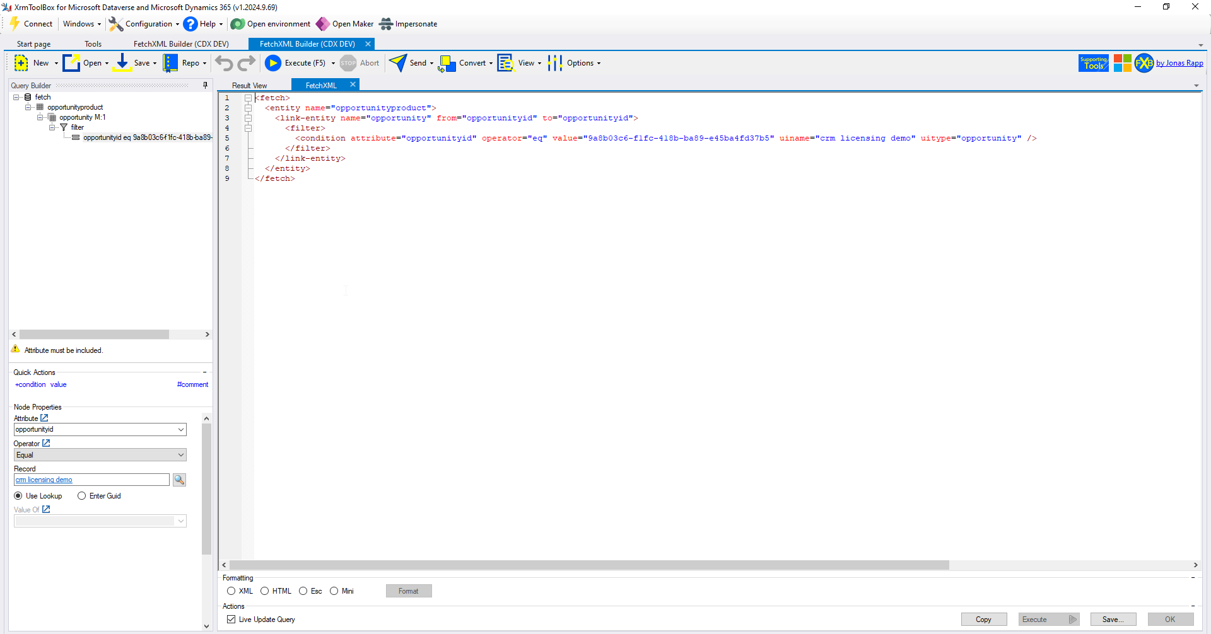Select Mini formatting option
Image resolution: width=1211 pixels, height=634 pixels.
(x=334, y=591)
